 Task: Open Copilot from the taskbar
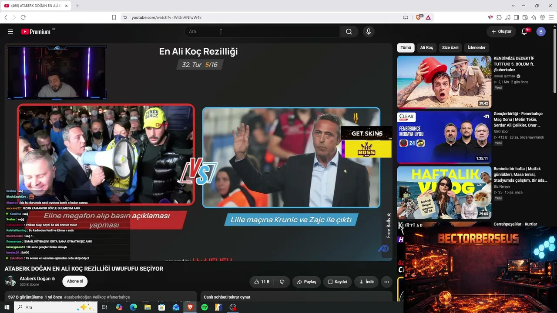click(x=119, y=307)
